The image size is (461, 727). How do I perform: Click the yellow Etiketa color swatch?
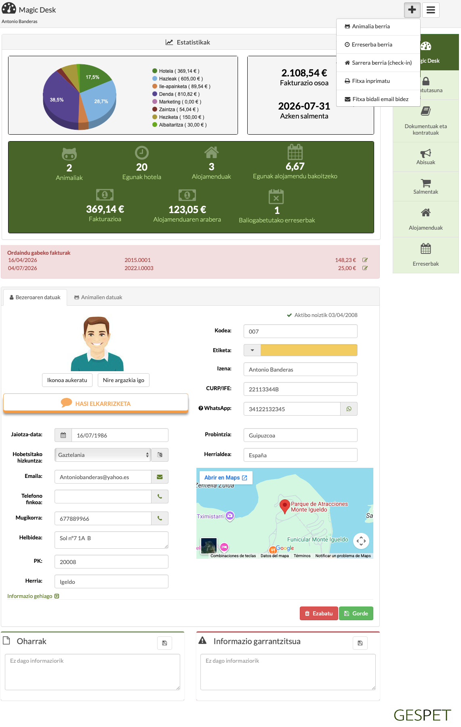pos(309,350)
